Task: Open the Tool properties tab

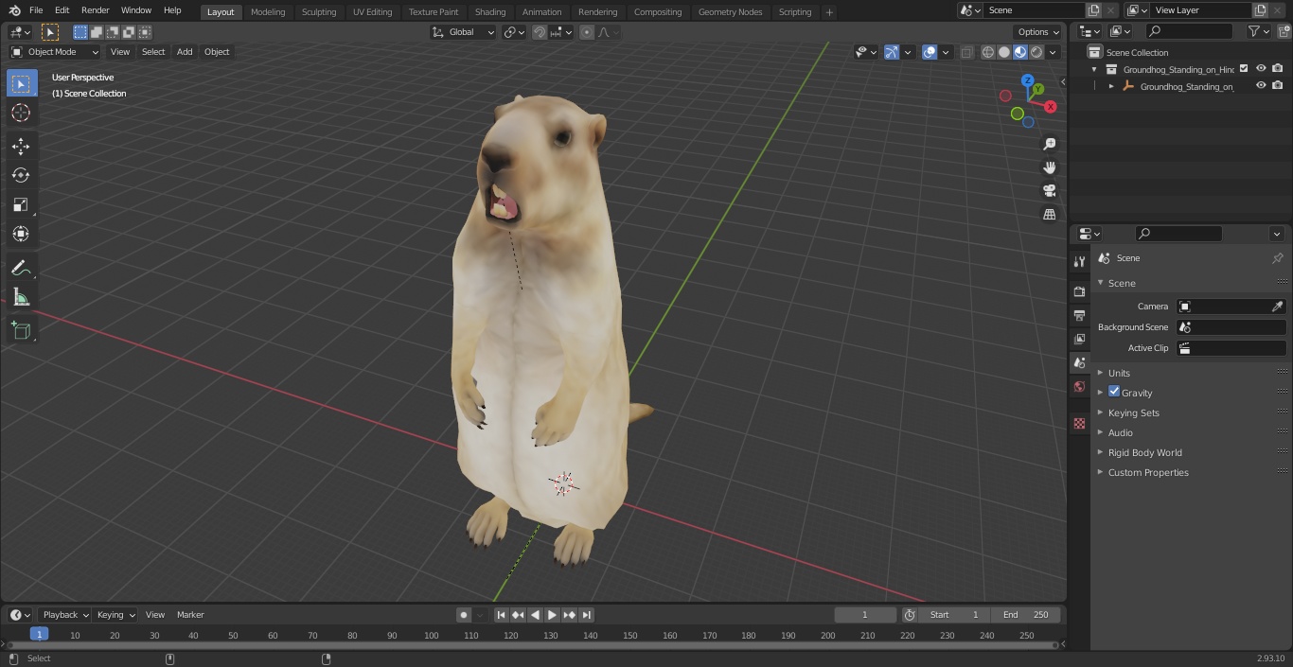Action: click(x=1079, y=261)
